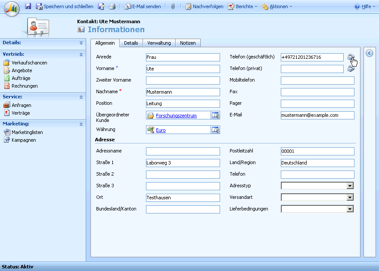Dial the private phone number icon

[x=351, y=69]
